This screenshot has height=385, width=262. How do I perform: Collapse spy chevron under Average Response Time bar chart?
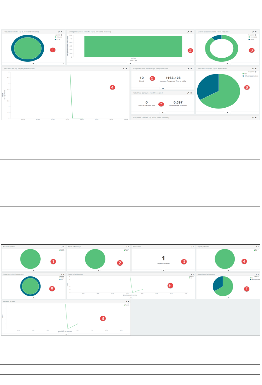[131, 63]
